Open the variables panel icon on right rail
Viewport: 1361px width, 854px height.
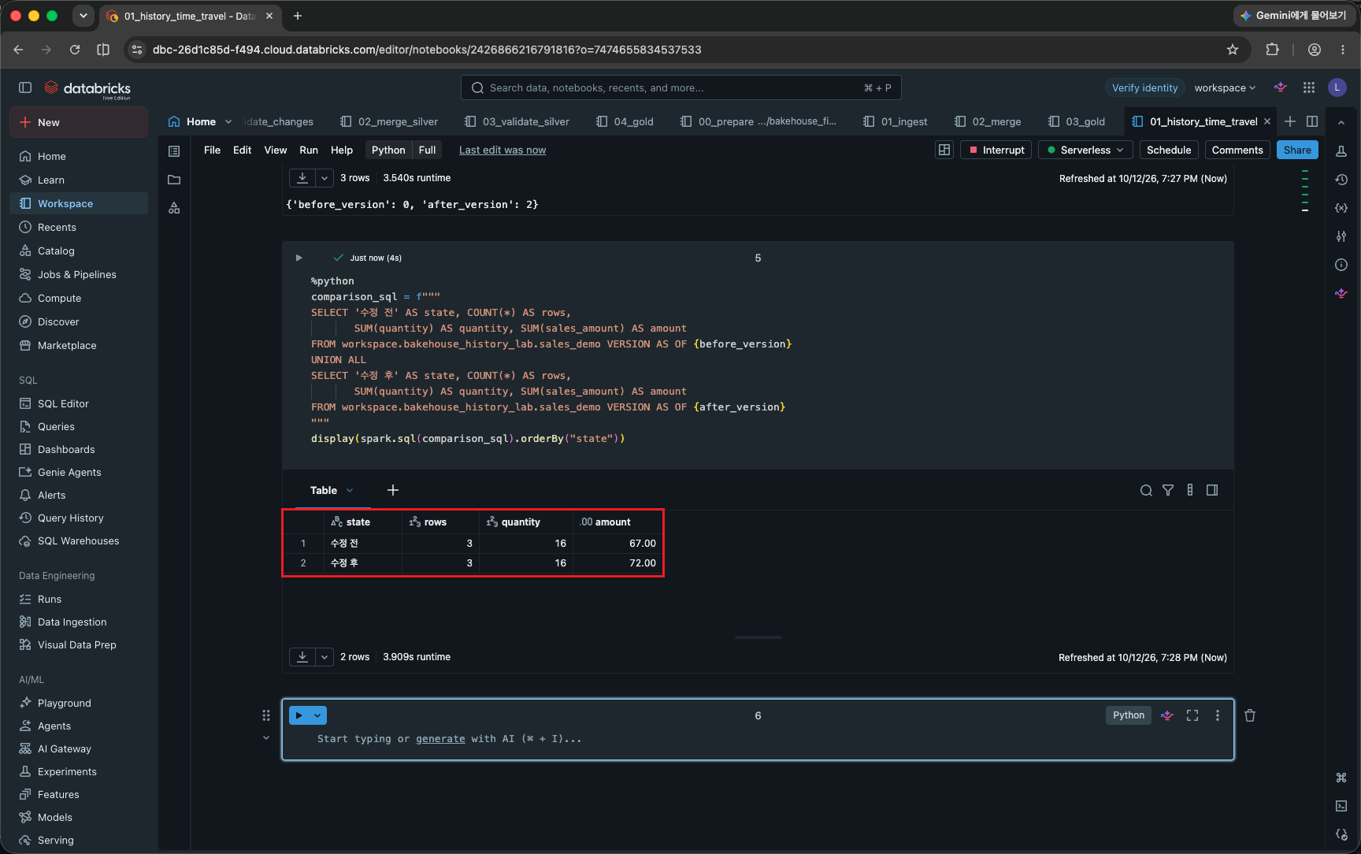1341,208
